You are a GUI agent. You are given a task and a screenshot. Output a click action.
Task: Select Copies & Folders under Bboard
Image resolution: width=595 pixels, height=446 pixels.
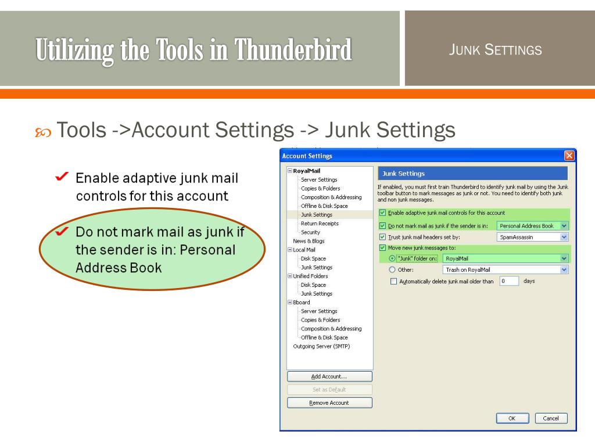pyautogui.click(x=320, y=320)
